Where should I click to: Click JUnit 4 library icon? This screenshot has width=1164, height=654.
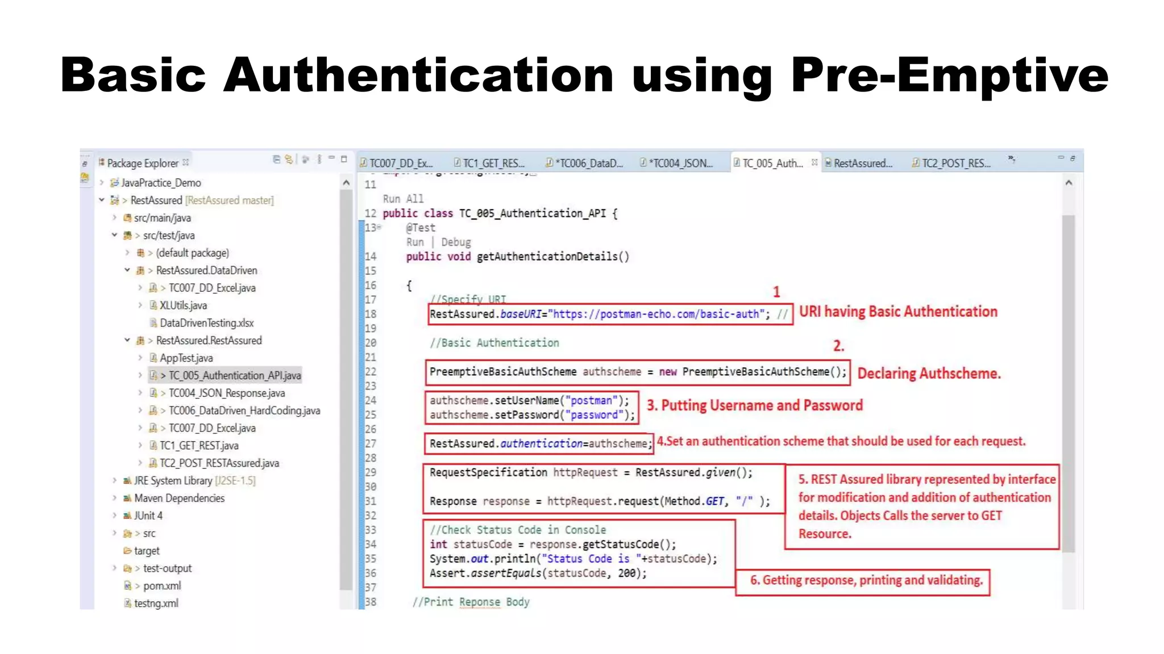[x=127, y=515]
